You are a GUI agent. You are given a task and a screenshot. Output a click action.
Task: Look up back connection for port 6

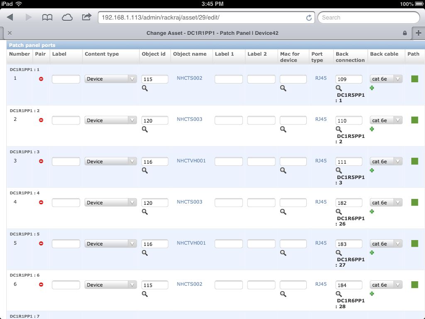(x=339, y=294)
